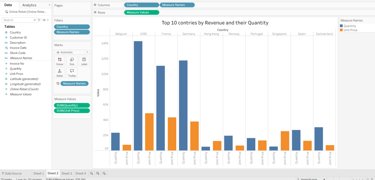Image resolution: width=375 pixels, height=180 pixels.
Task: Click the blue Quantity legend swatch
Action: click(342, 26)
